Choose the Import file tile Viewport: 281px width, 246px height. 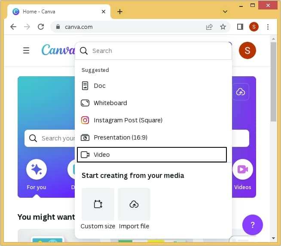[134, 204]
